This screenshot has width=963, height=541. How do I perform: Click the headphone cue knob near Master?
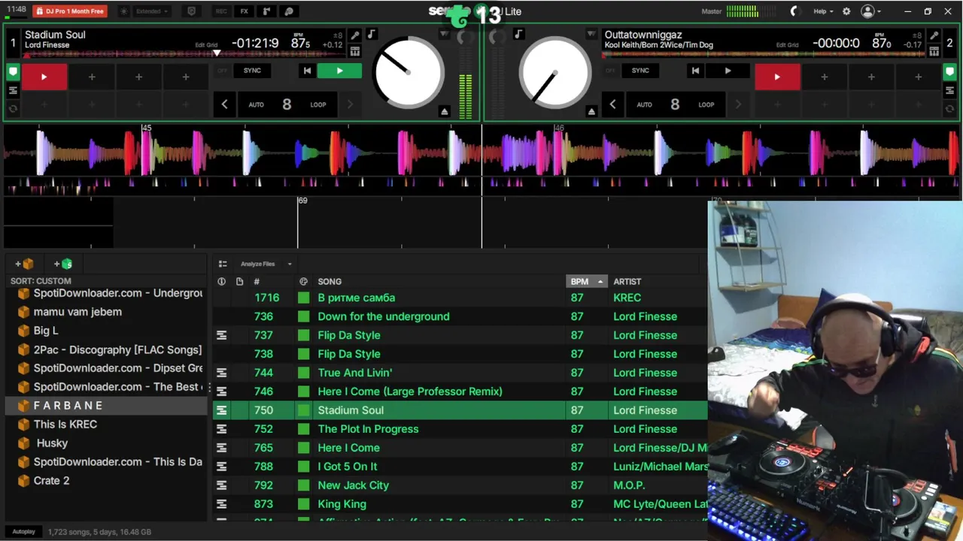(x=794, y=11)
